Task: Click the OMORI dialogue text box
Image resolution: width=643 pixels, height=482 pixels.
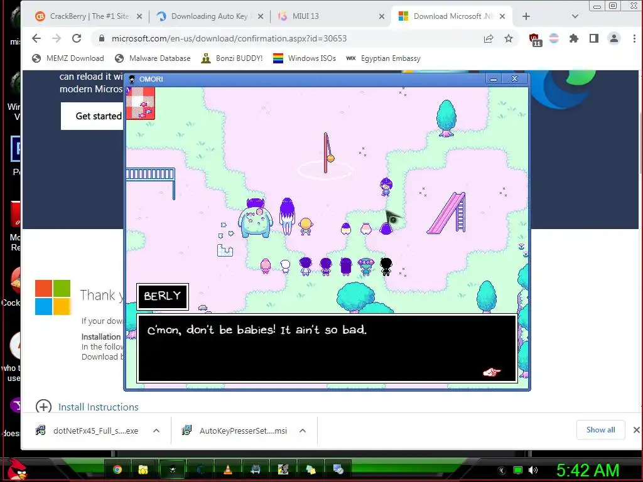Action: (327, 348)
